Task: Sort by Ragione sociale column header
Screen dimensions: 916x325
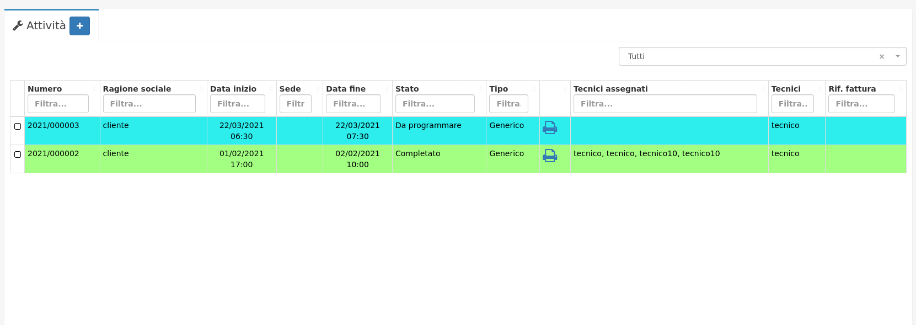Action: 137,89
